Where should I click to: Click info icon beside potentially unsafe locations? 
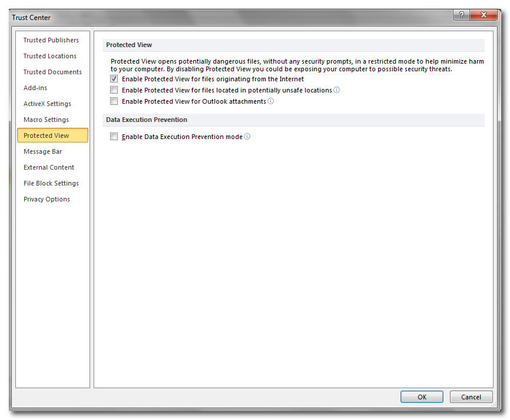[337, 90]
